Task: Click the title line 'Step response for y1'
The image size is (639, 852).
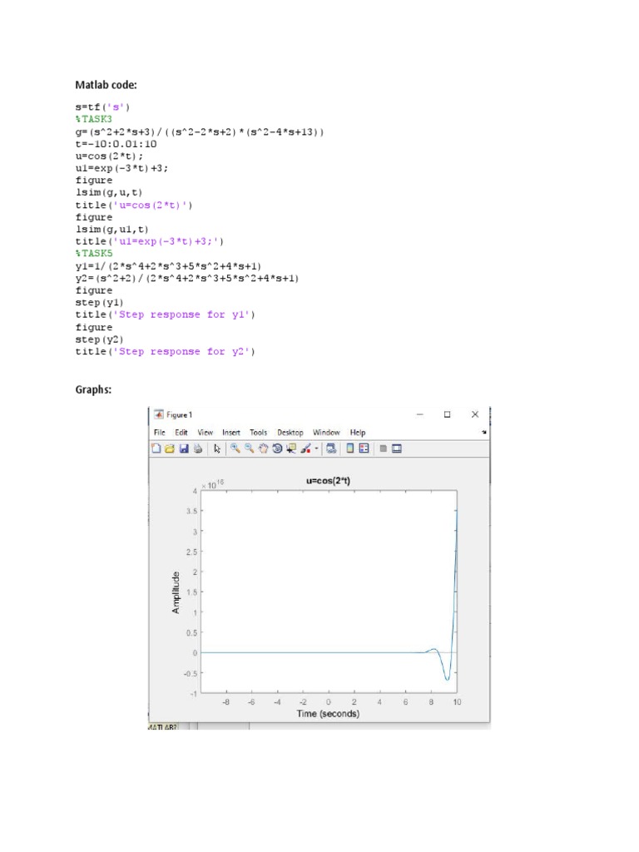Action: [x=166, y=315]
